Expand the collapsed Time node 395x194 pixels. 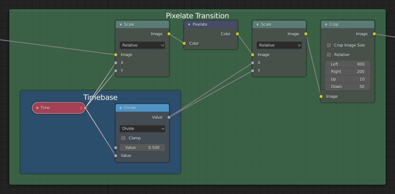click(x=37, y=108)
